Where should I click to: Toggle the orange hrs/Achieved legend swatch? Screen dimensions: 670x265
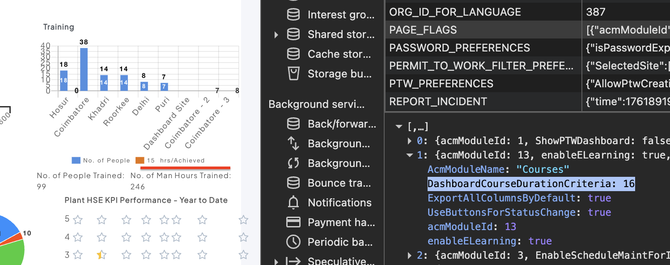[x=140, y=160]
